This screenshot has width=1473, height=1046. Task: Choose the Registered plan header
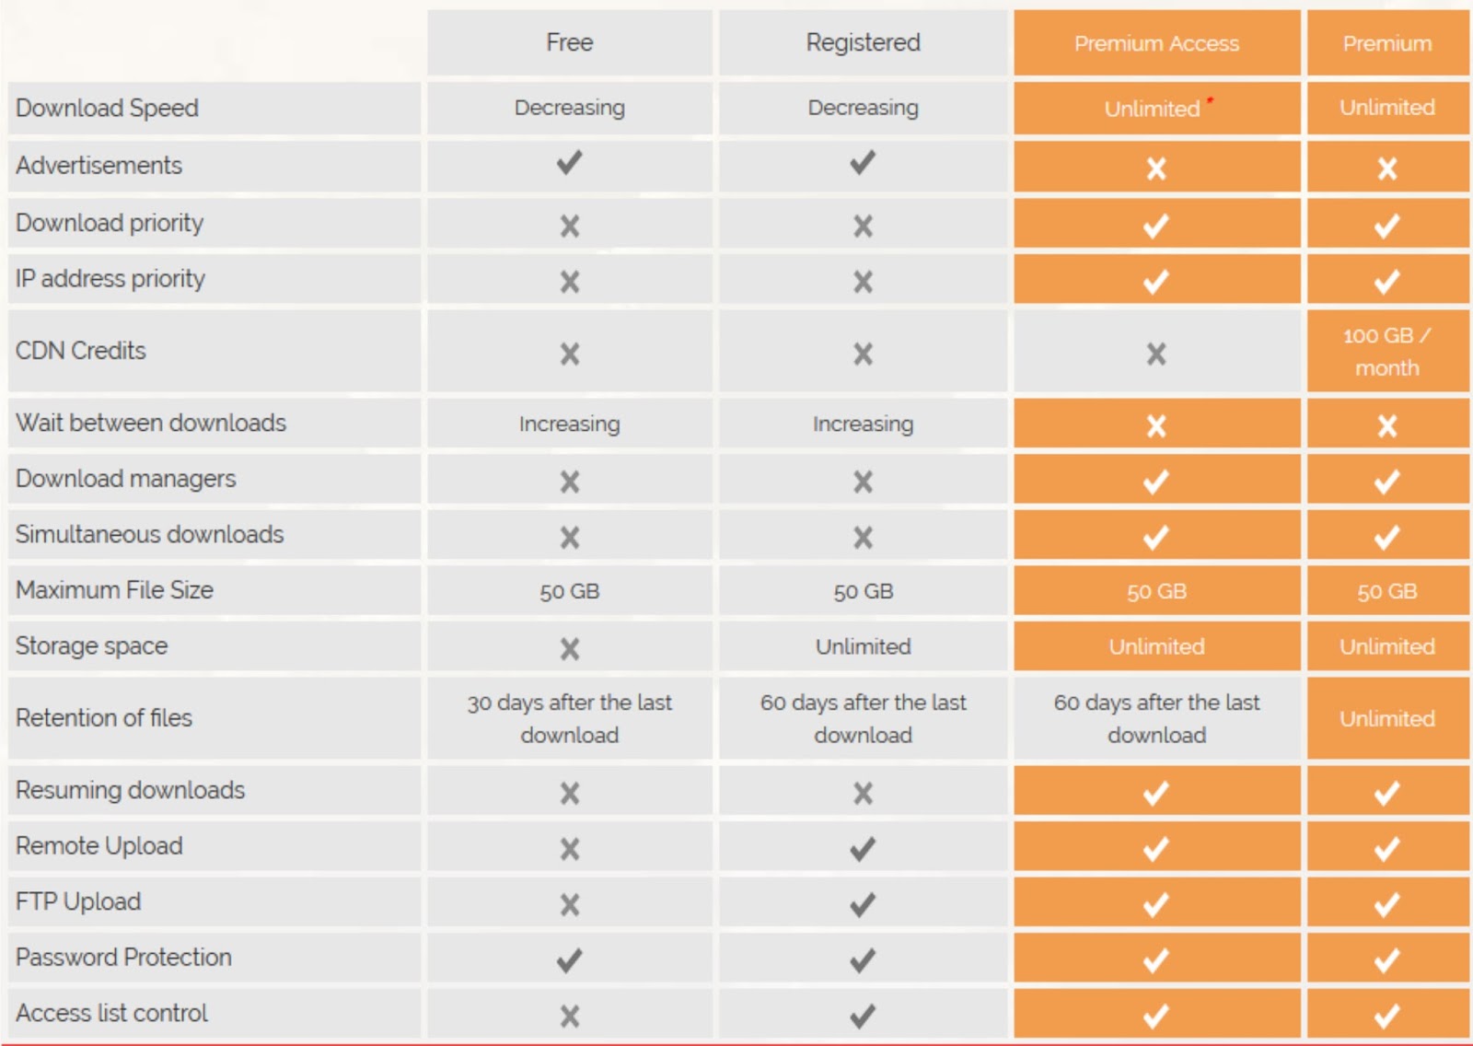(864, 42)
